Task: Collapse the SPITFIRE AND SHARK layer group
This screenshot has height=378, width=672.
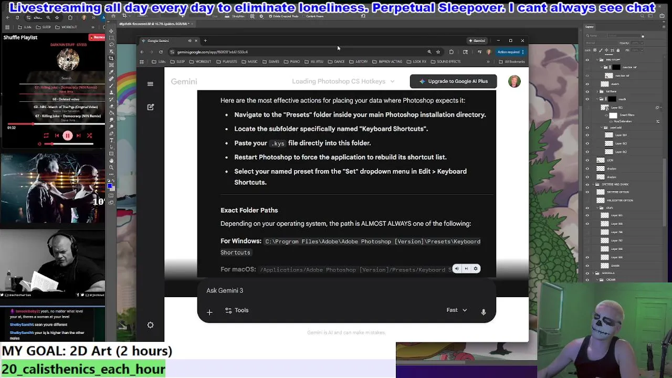Action: [x=593, y=184]
